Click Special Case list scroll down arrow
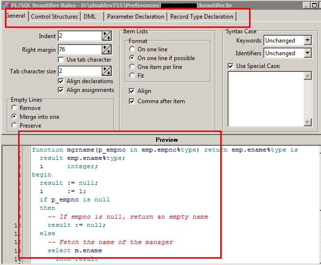The image size is (321, 265). click(308, 122)
